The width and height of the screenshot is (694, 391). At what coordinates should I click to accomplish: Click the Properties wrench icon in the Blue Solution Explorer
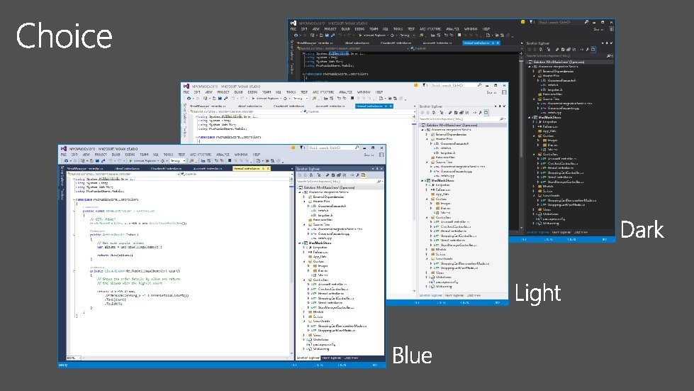[x=357, y=175]
